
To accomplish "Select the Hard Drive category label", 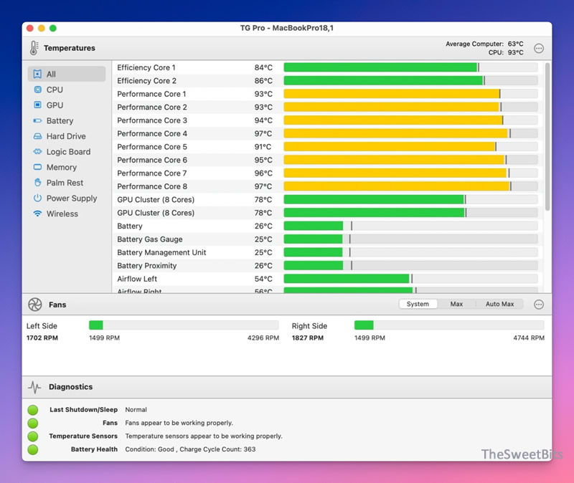I will [66, 136].
